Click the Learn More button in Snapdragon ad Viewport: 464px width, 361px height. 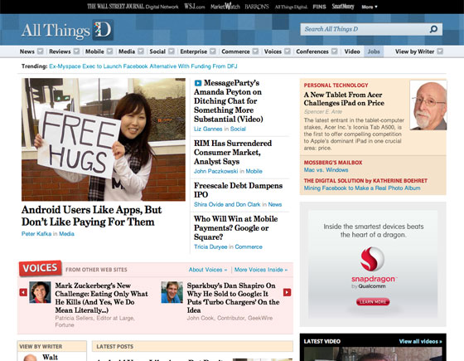click(x=373, y=302)
